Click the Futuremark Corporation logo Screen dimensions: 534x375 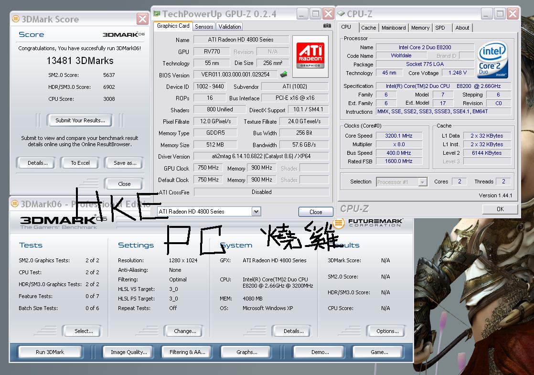[368, 223]
